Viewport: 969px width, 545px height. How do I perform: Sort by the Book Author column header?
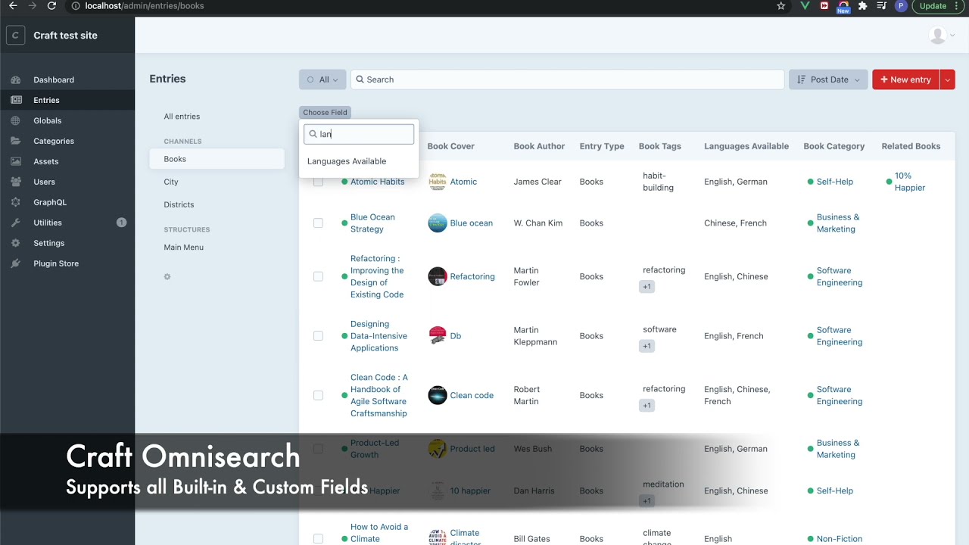(539, 146)
